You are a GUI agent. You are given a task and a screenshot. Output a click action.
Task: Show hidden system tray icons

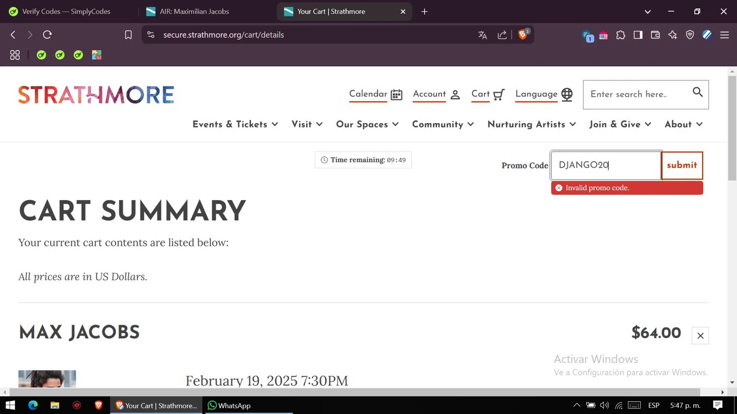pyautogui.click(x=577, y=405)
